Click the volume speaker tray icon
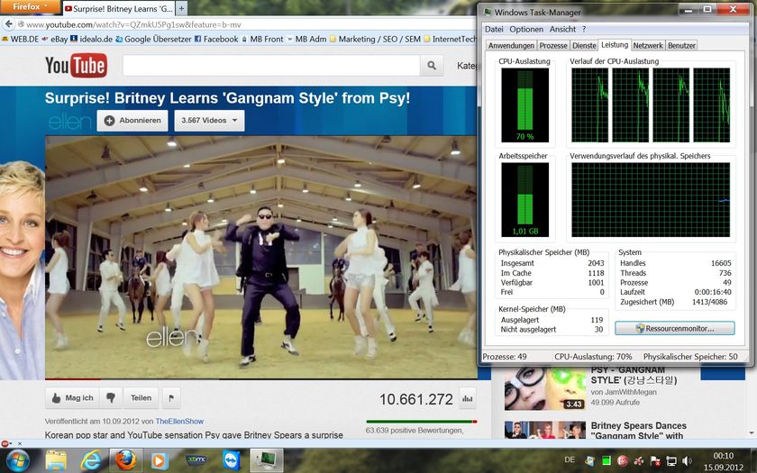The image size is (757, 473). pos(687,461)
